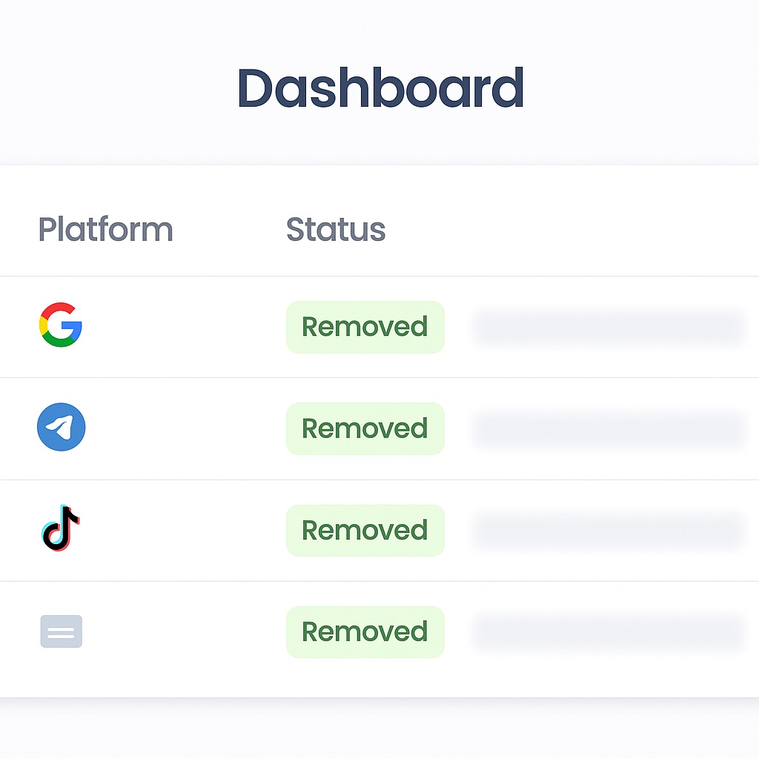The image size is (759, 759).
Task: Sort by the Platform column header
Action: [x=105, y=230]
